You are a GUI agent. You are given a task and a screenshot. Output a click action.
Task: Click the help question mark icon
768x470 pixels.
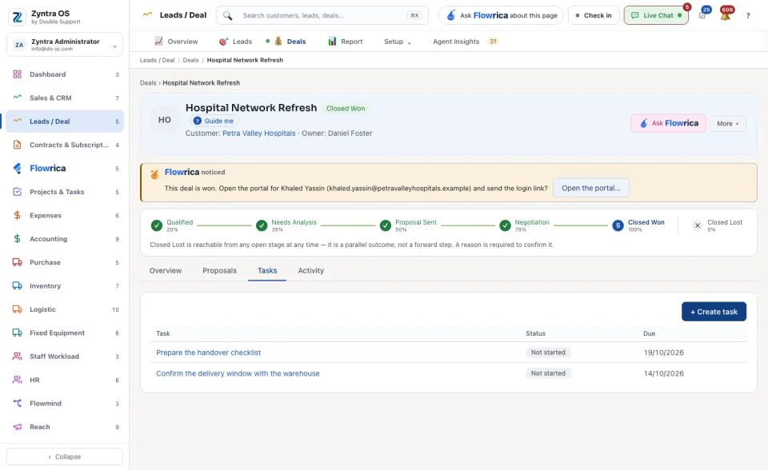click(748, 16)
